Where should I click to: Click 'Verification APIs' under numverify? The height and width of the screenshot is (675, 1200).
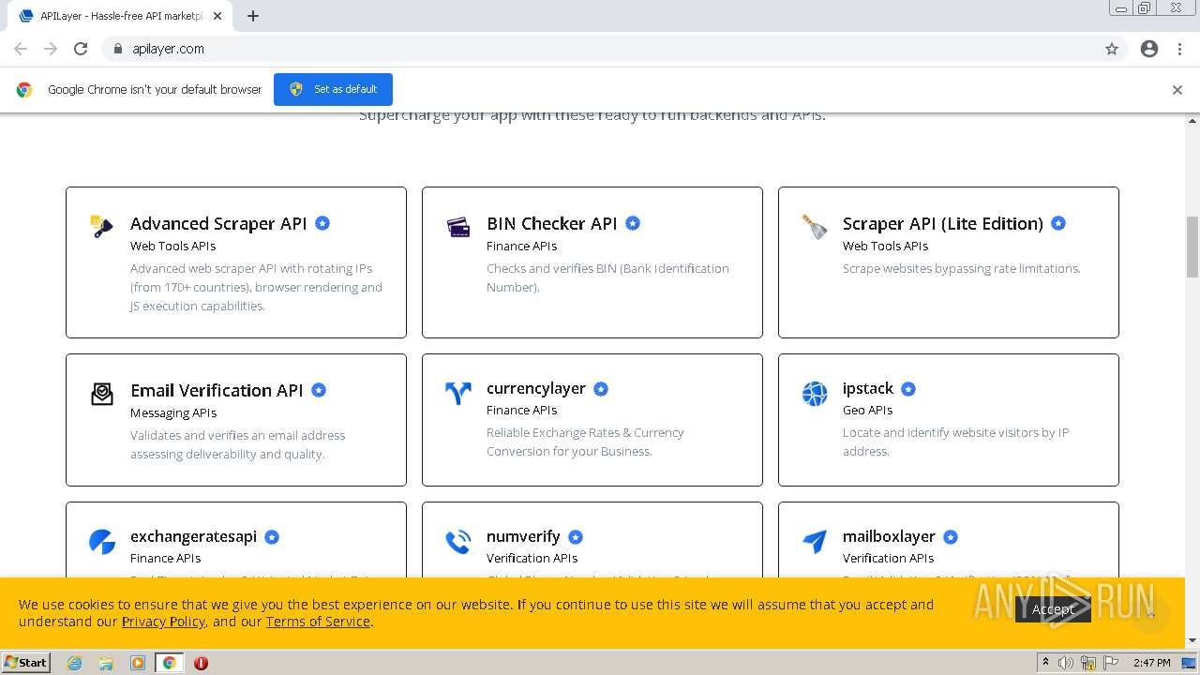(x=532, y=558)
